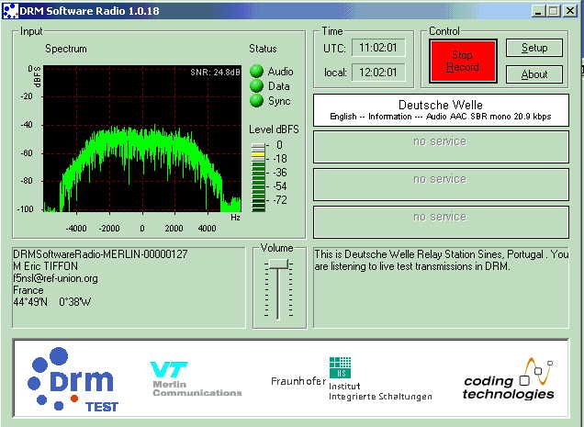Maximize the DRM Software Radio window
The height and width of the screenshot is (427, 584).
pyautogui.click(x=553, y=11)
